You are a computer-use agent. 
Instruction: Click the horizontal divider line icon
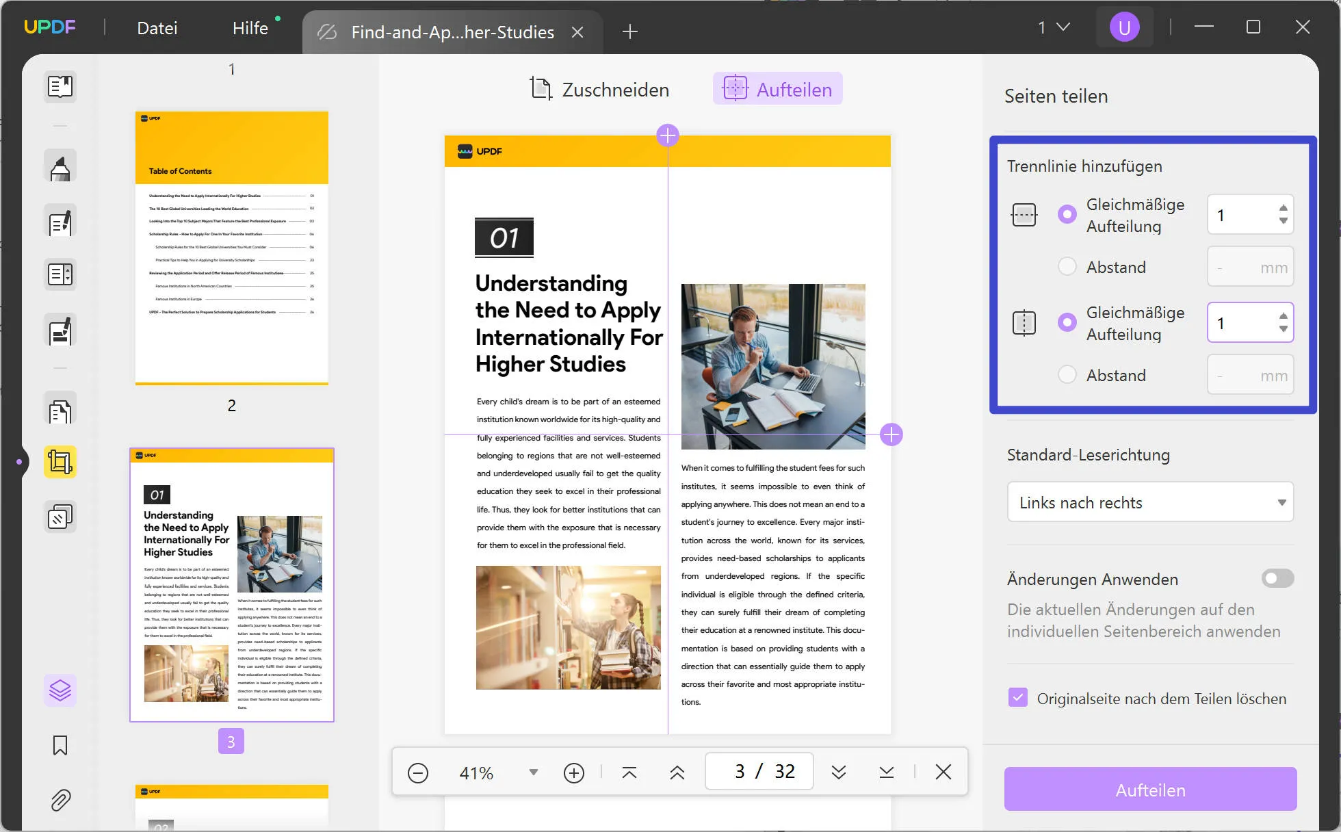click(x=1024, y=215)
